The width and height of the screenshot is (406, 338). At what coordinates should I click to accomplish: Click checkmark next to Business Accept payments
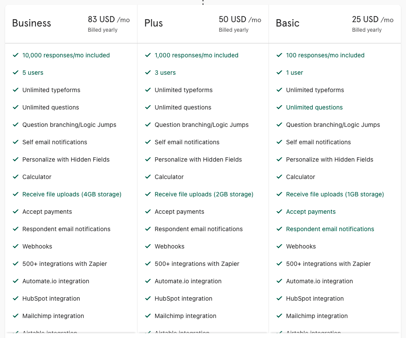tap(16, 212)
